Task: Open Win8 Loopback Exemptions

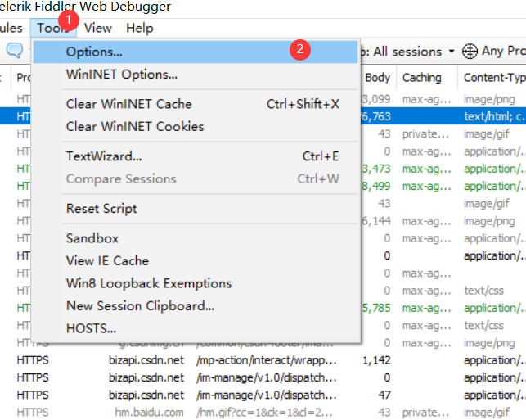Action: (x=196, y=283)
